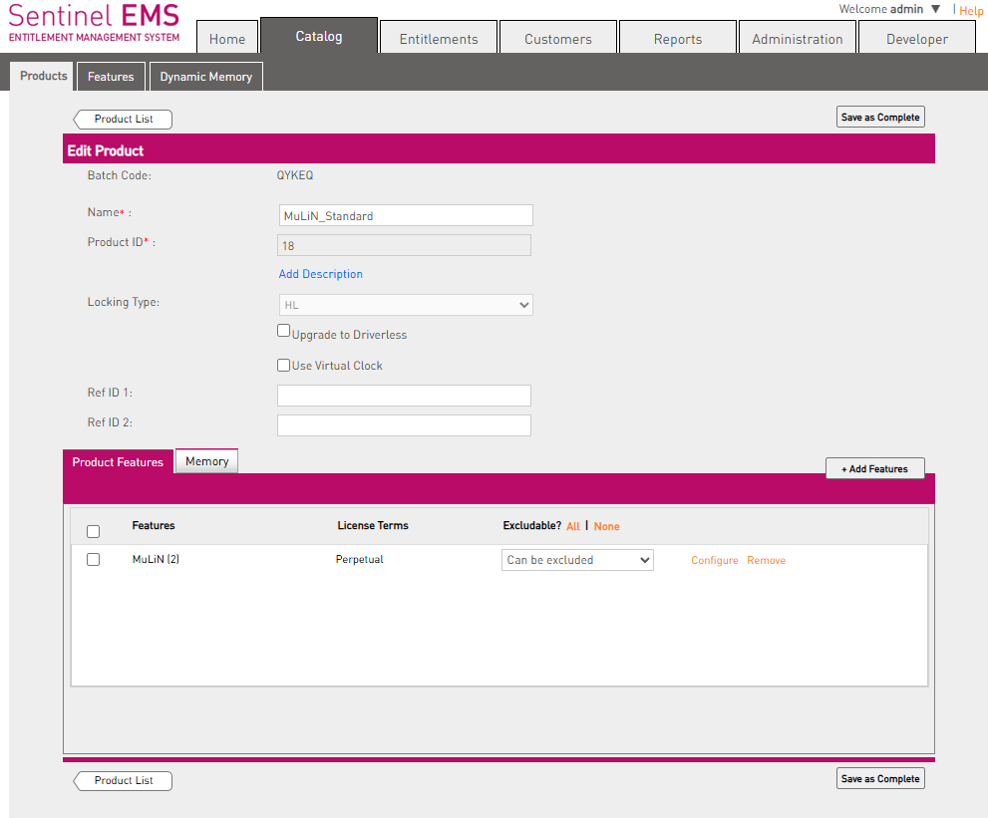Click the top Product List back button
Viewport: 988px width, 818px height.
tap(123, 119)
